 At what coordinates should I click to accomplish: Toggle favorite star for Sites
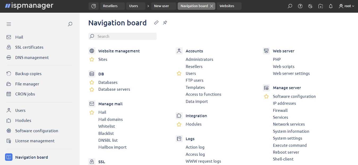coord(92,59)
